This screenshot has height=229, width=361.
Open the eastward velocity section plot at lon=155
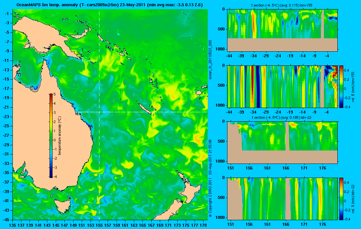click(283, 86)
